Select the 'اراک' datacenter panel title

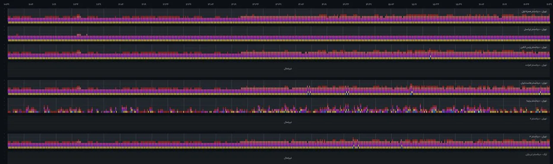click(536, 154)
